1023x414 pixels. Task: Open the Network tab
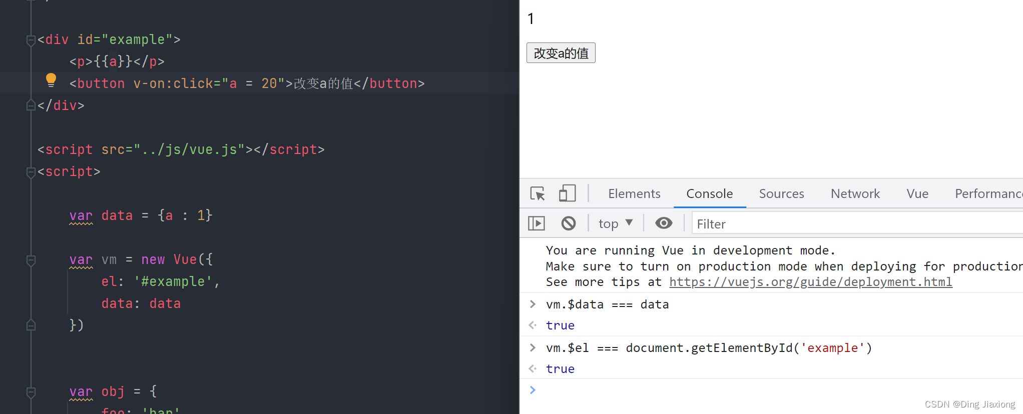coord(855,193)
